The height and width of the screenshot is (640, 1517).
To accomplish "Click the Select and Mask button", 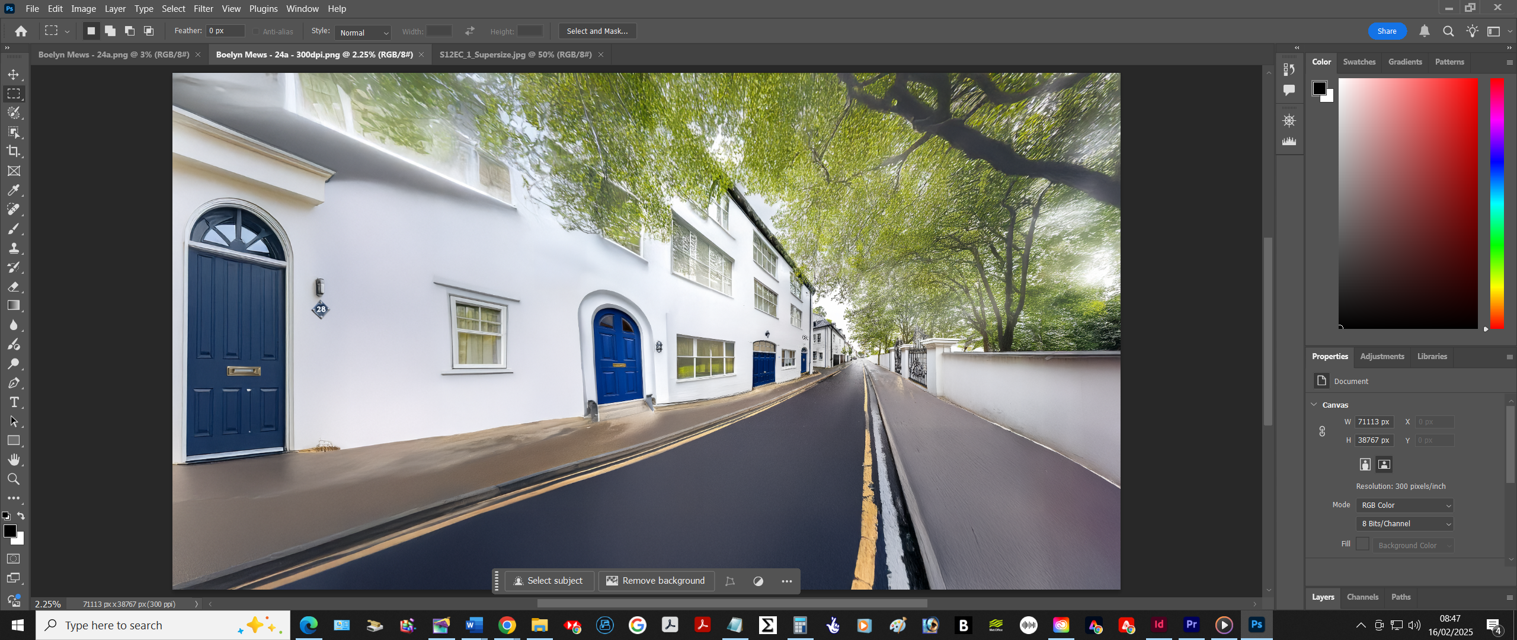I will point(597,31).
